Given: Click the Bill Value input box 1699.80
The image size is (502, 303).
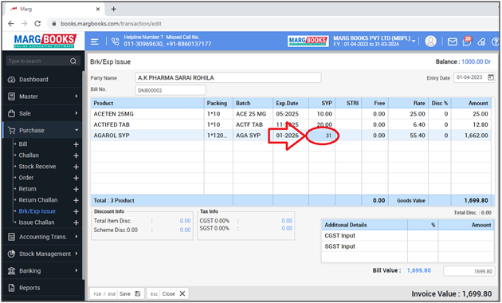Looking at the screenshot, I should [x=469, y=271].
